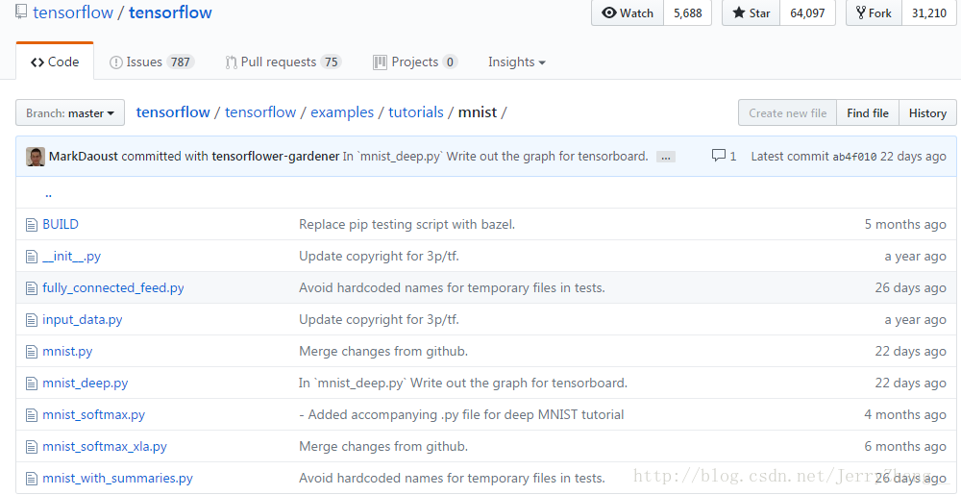Image resolution: width=961 pixels, height=495 pixels.
Task: Open fully_connected_feed.py
Action: pyautogui.click(x=113, y=288)
